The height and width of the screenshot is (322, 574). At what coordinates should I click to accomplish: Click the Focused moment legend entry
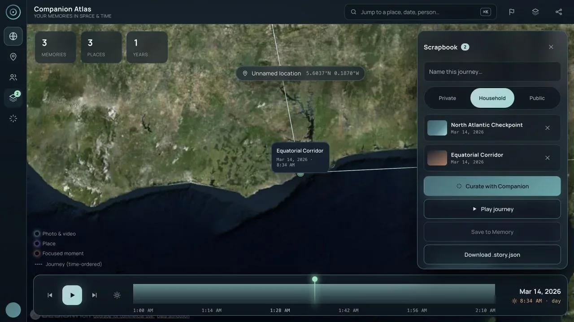tap(59, 253)
